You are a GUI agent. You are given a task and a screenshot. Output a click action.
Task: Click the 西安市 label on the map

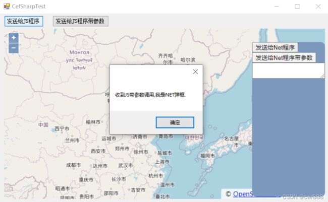point(98,151)
